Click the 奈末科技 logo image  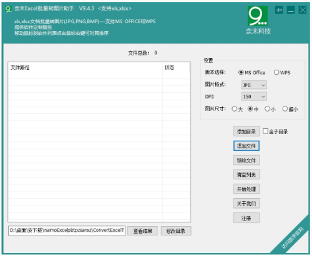tap(258, 20)
